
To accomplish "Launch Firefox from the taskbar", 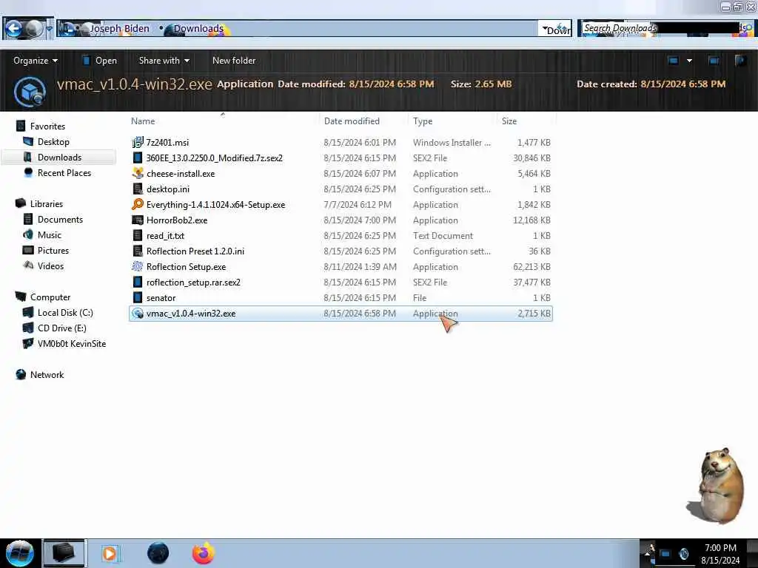I will [x=204, y=553].
